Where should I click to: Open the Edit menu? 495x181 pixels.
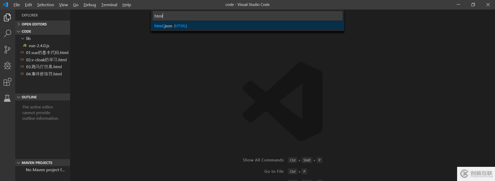28,5
